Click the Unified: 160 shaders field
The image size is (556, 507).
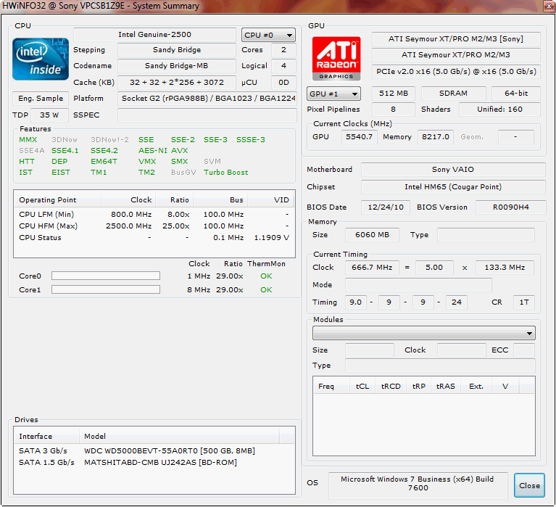[x=499, y=110]
